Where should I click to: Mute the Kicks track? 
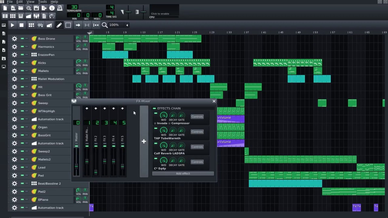pyautogui.click(x=22, y=63)
